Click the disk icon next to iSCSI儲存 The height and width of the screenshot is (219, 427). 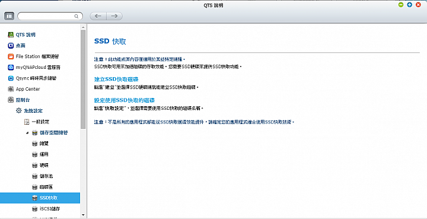point(34,209)
